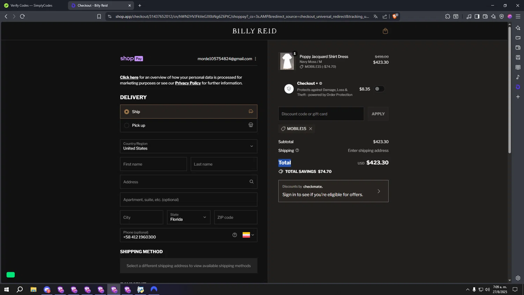
Task: Open the Brave main hamburger menu
Action: coord(518,16)
